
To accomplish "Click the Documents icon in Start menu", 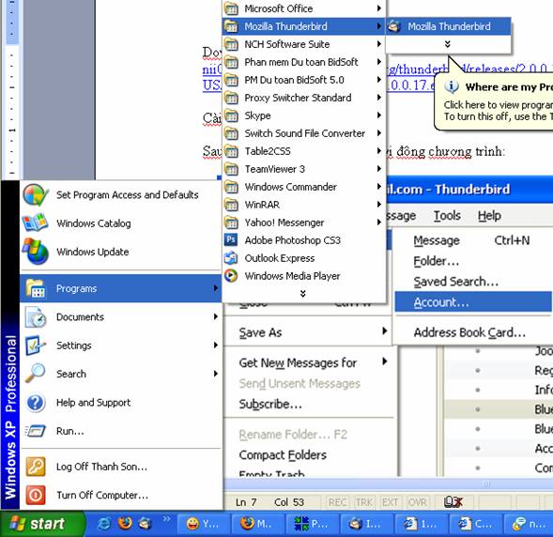I will click(36, 317).
